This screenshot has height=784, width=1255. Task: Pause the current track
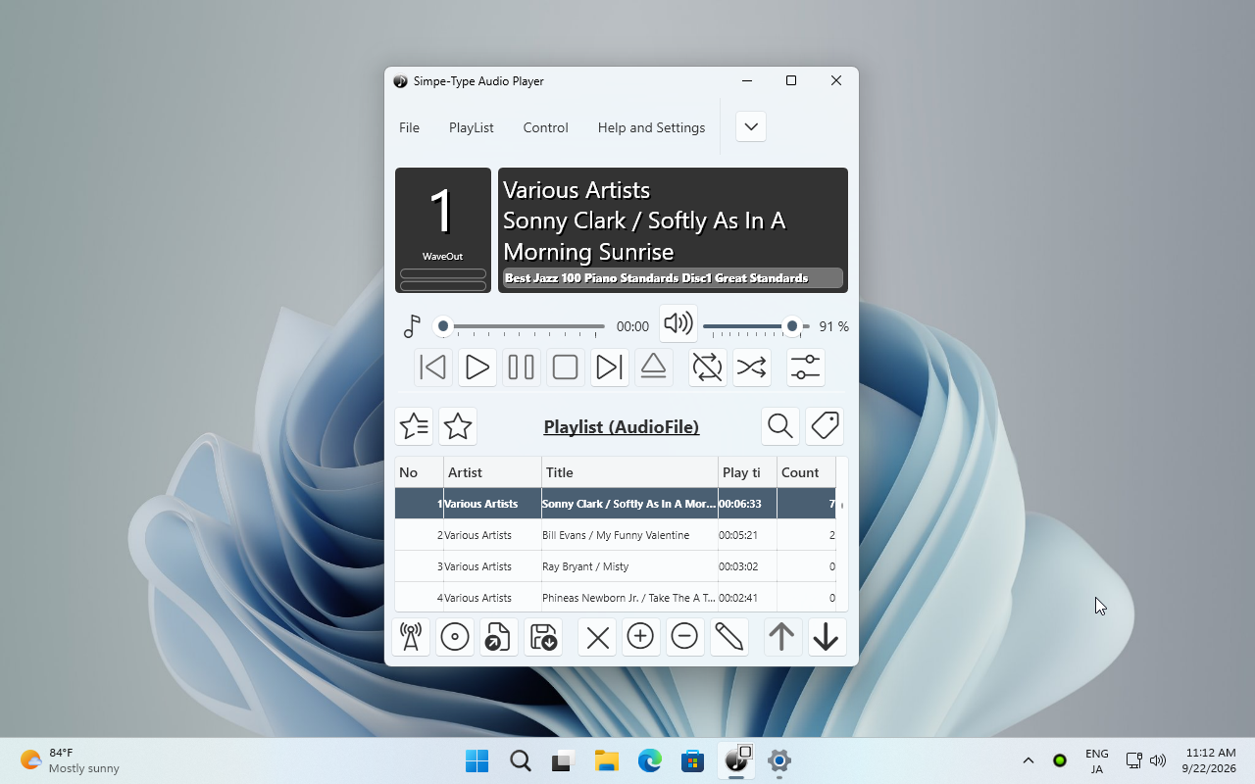coord(522,367)
